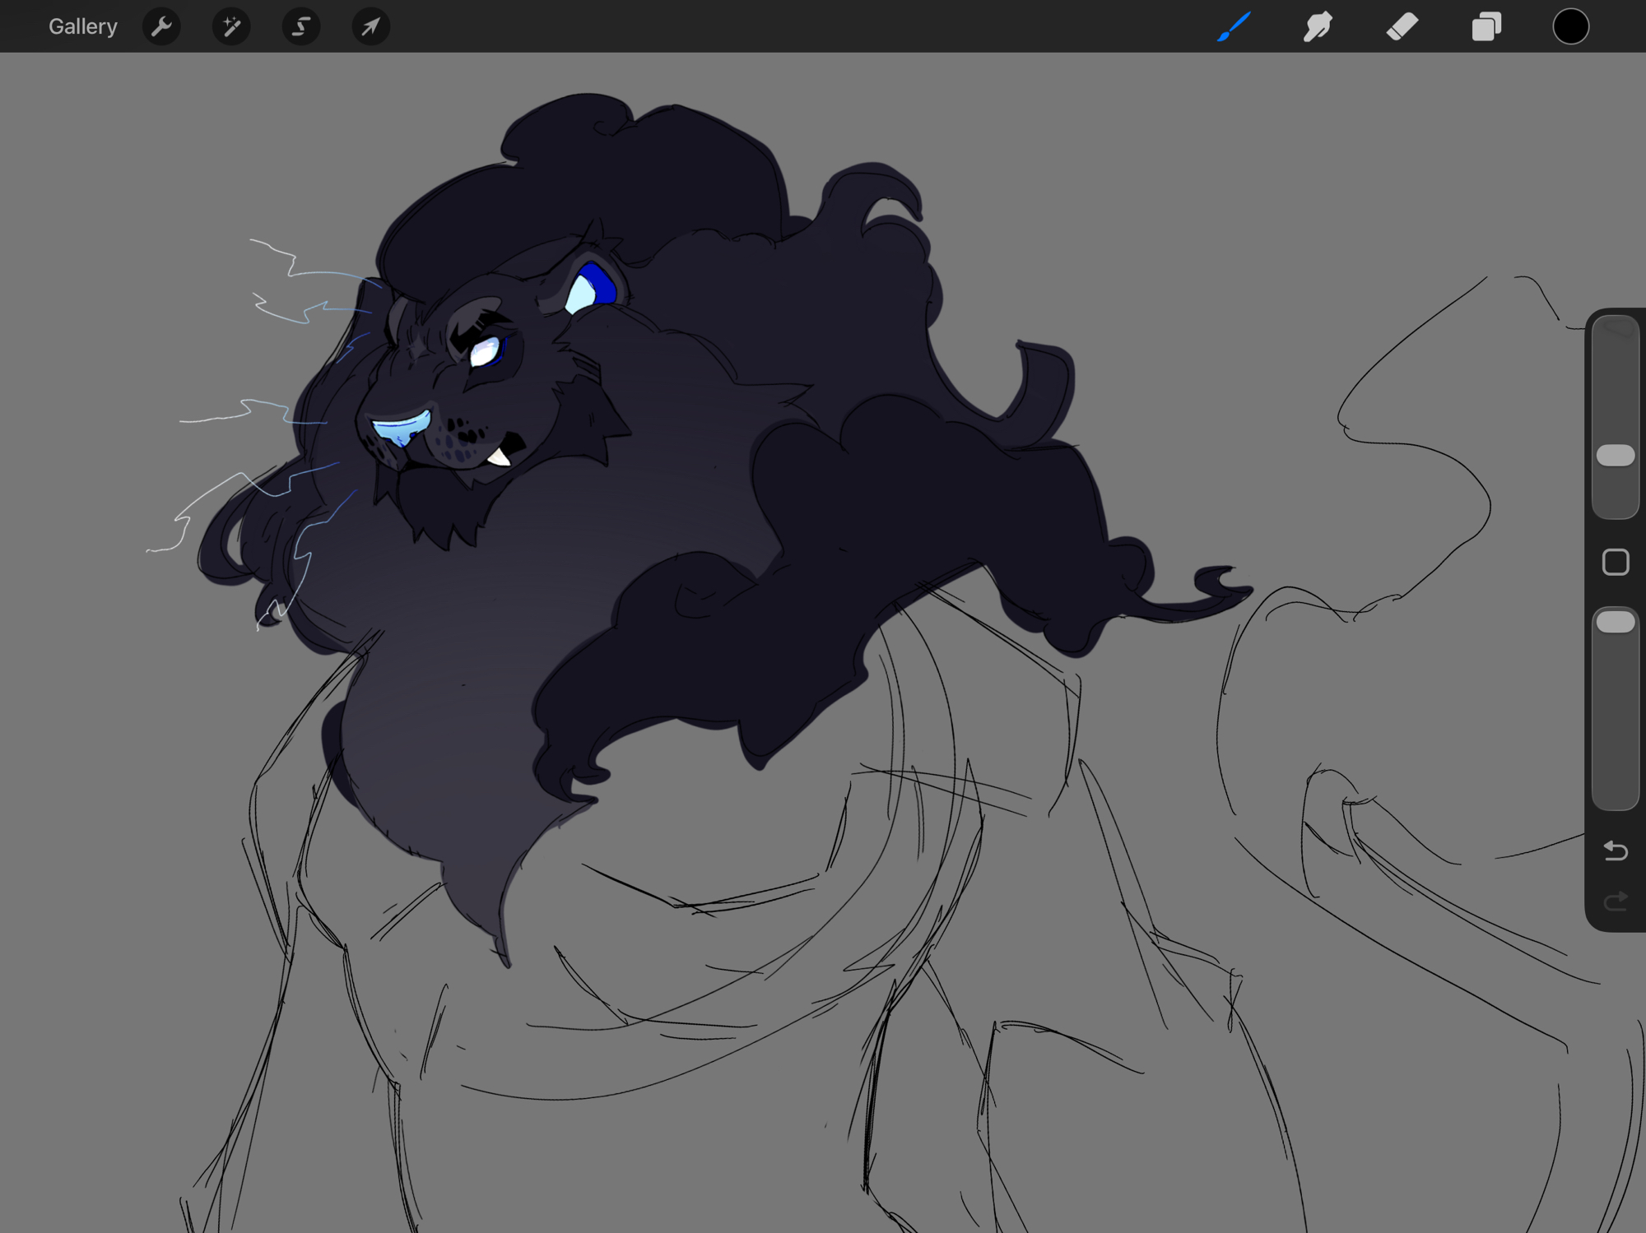
Task: Select the Smudge finger tool
Action: click(1318, 27)
